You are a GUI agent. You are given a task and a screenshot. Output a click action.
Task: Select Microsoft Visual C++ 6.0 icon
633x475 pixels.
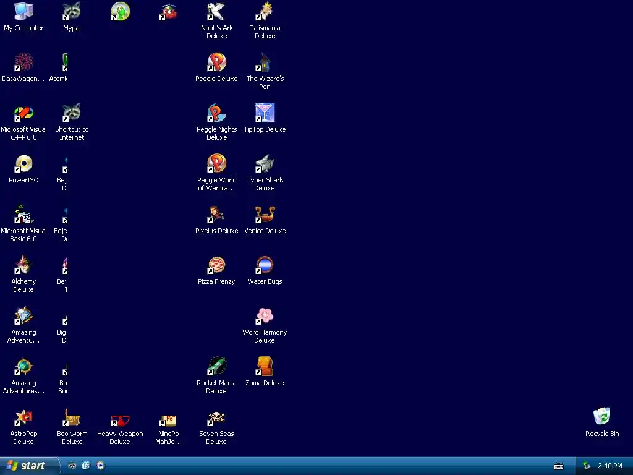[x=23, y=113]
